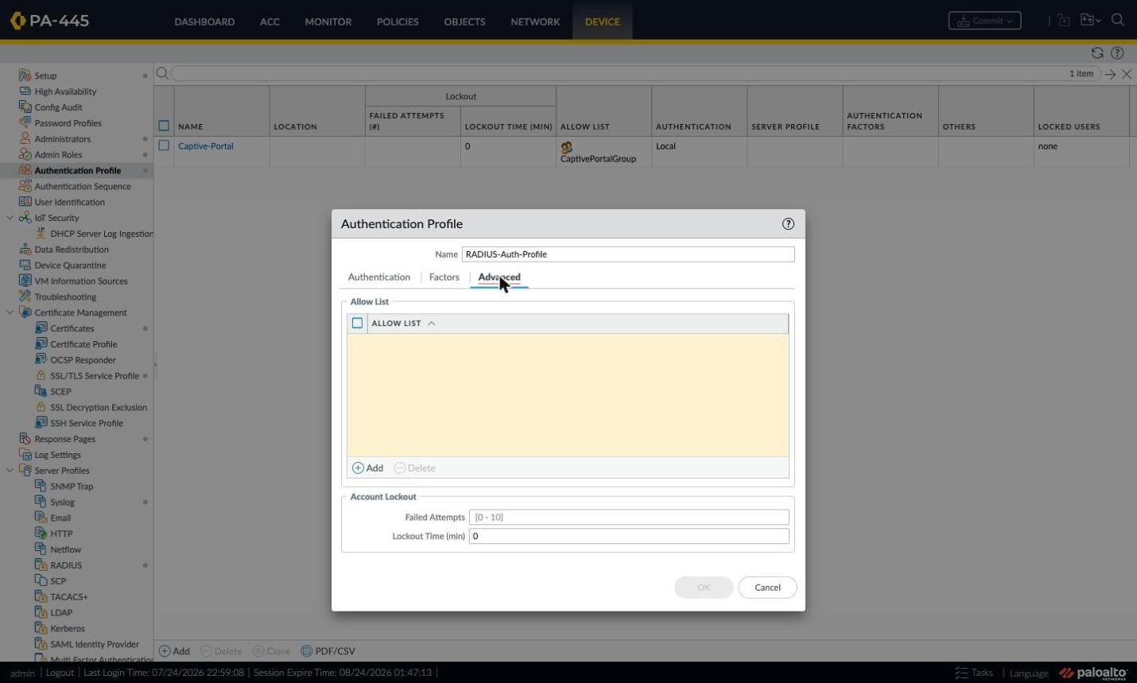
Task: Click the Certificates icon in the tree
Action: [x=41, y=328]
